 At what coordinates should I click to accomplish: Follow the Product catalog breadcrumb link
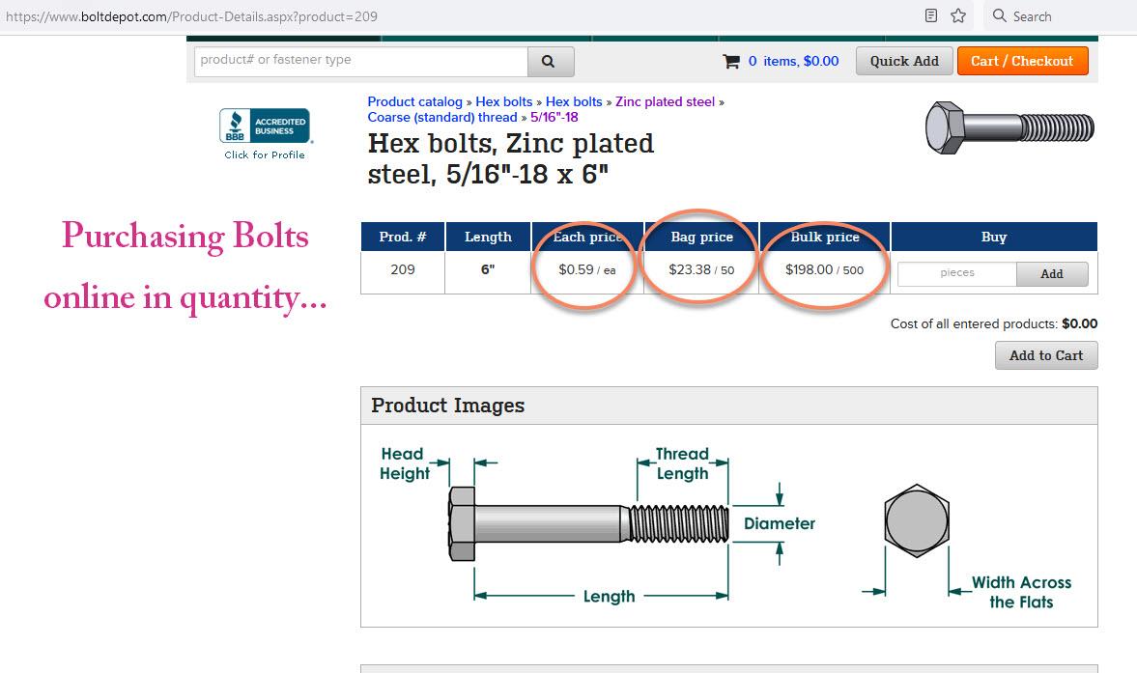click(x=414, y=102)
